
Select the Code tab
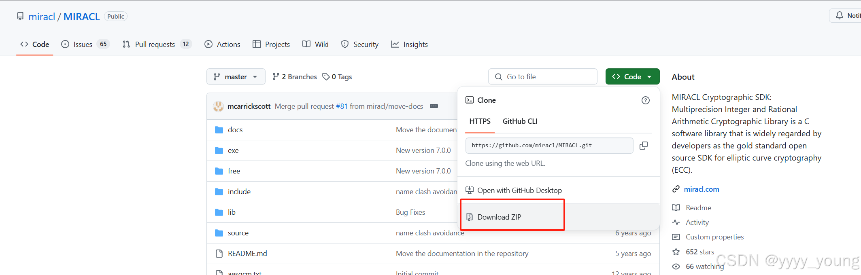35,44
